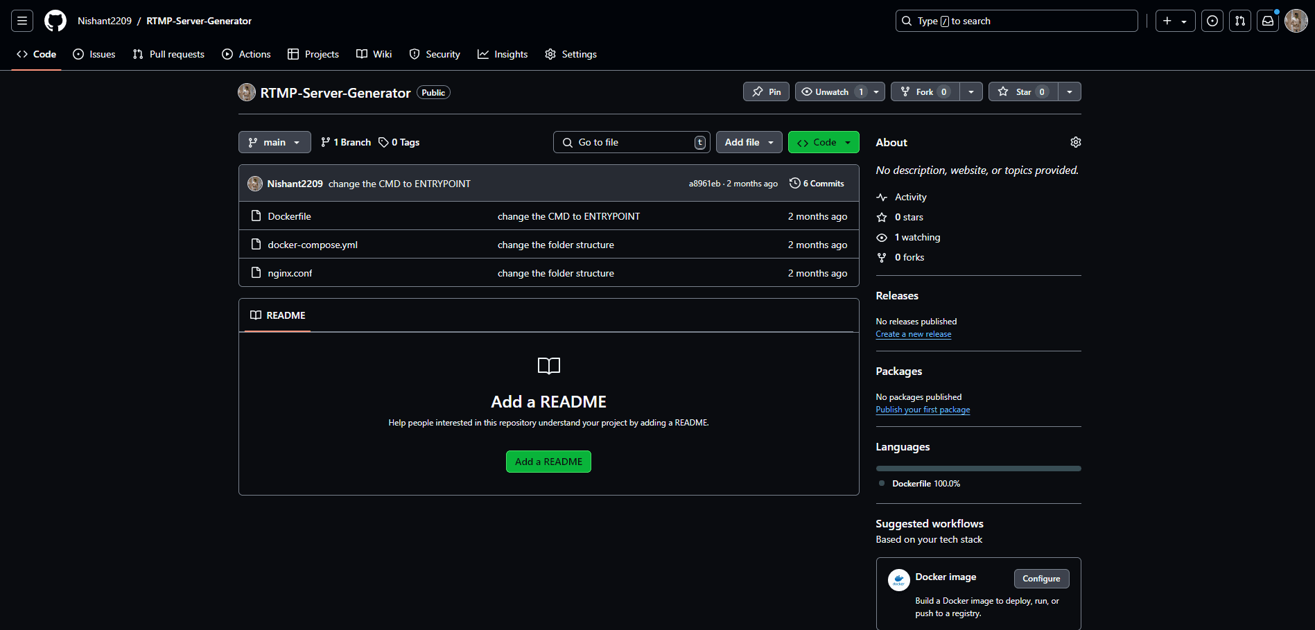Click the Dockerfile language progress bar
The height and width of the screenshot is (630, 1315).
coord(978,469)
